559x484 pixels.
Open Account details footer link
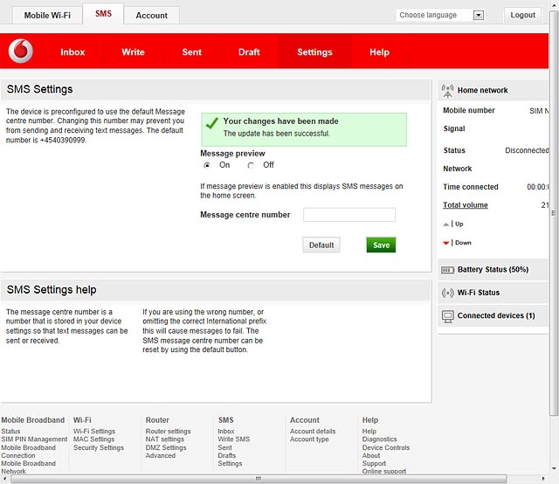pyautogui.click(x=313, y=432)
